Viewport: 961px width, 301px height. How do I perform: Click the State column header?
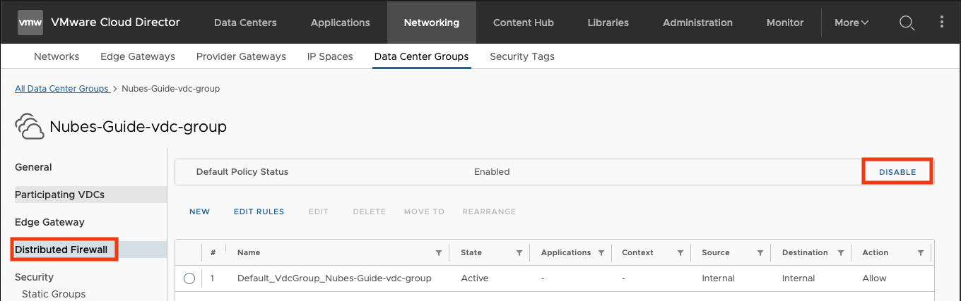tap(471, 252)
